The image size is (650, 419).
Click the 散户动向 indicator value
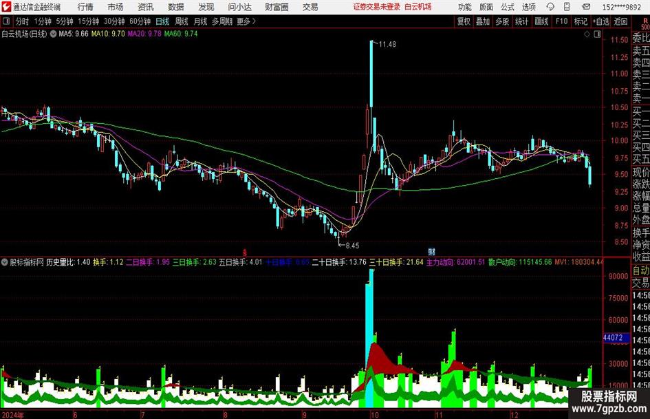click(520, 262)
